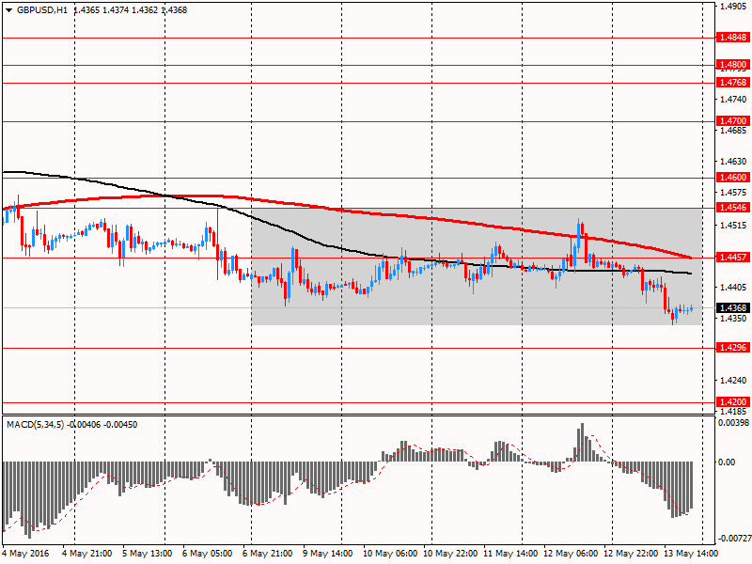This screenshot has width=752, height=564.
Task: Click the 1.4630 price scale value
Action: coord(734,162)
